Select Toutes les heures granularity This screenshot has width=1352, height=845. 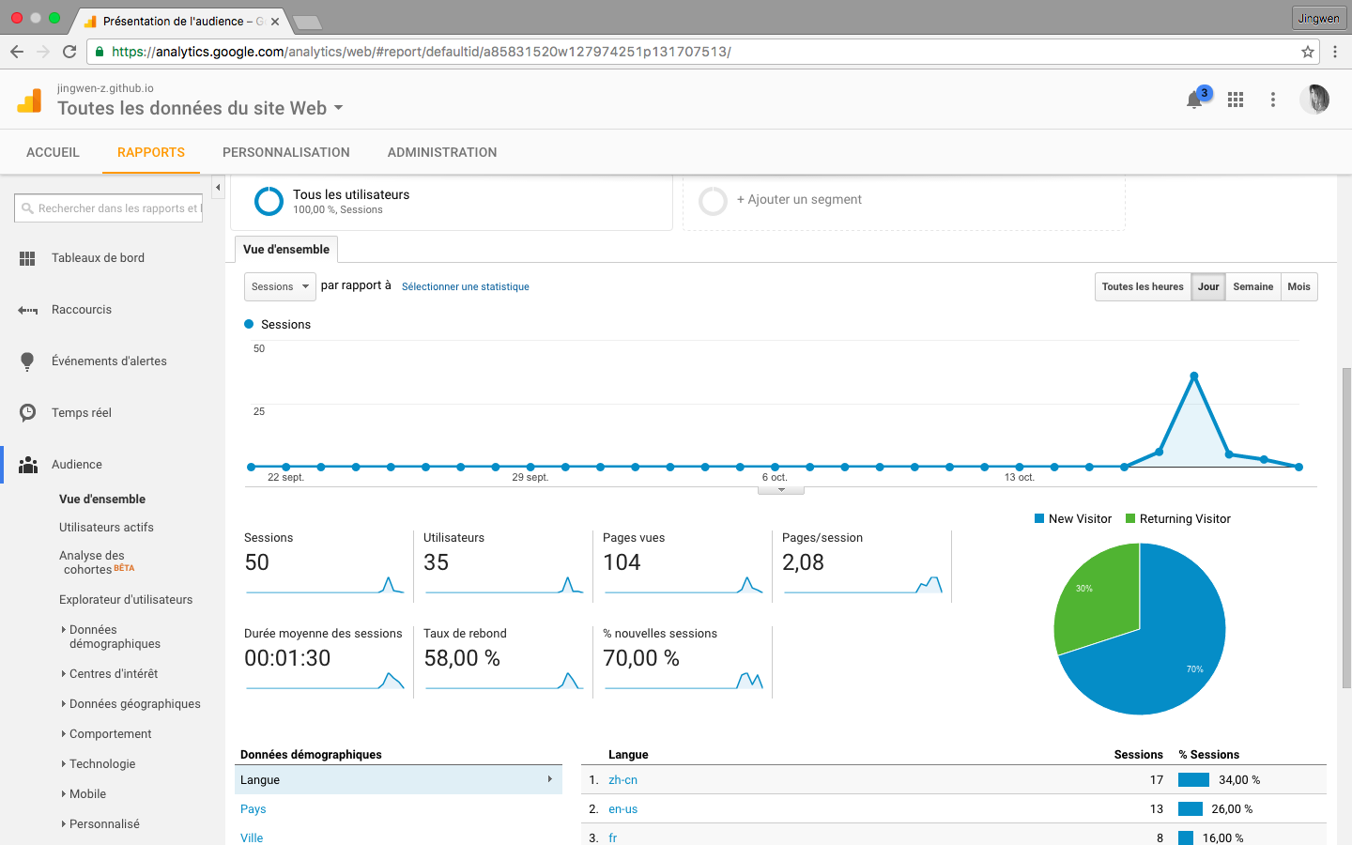tap(1143, 286)
